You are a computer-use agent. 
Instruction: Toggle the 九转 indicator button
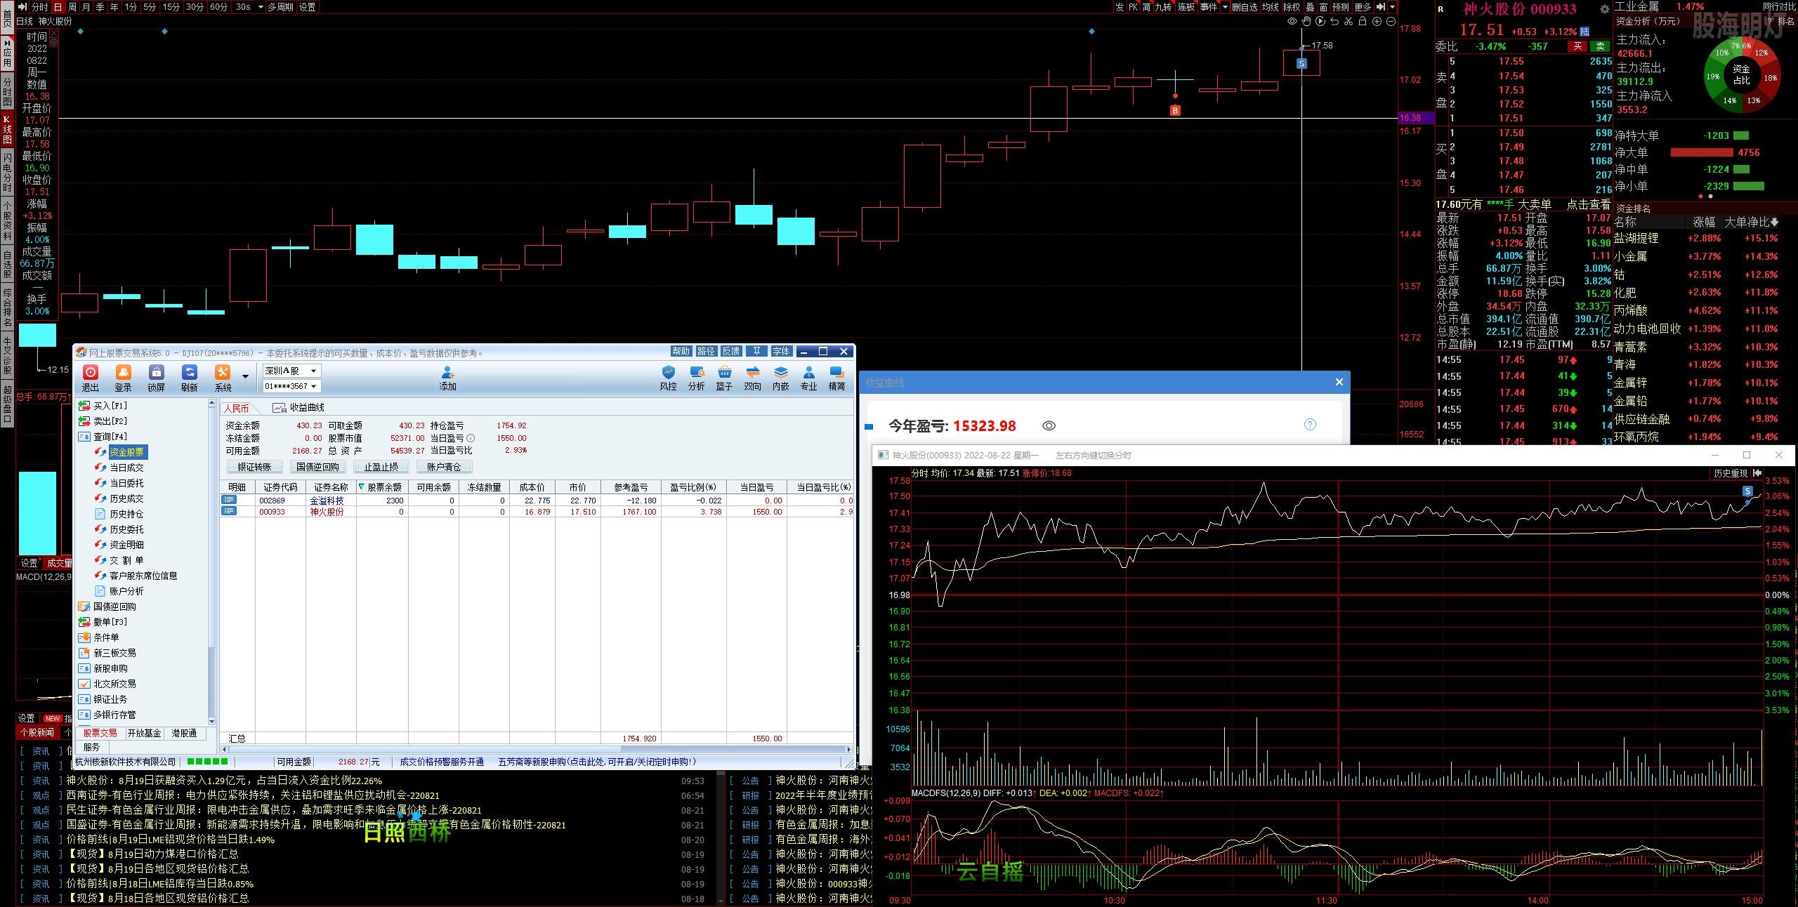point(1163,7)
